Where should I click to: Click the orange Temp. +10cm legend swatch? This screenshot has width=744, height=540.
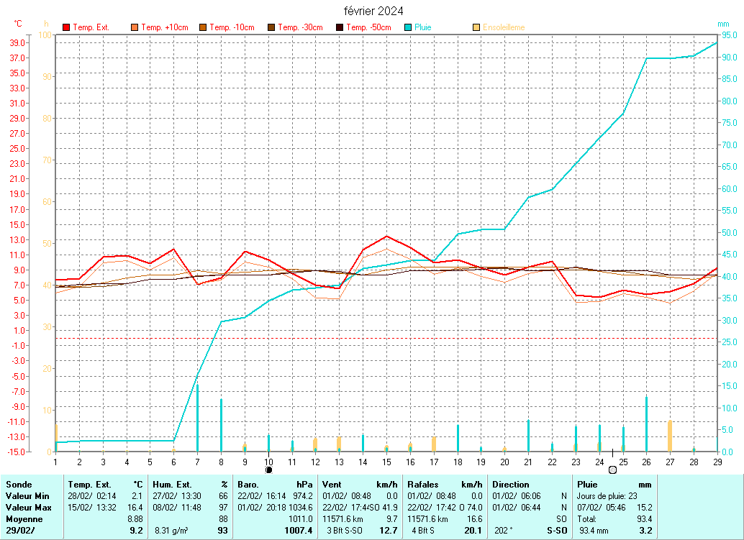[135, 27]
